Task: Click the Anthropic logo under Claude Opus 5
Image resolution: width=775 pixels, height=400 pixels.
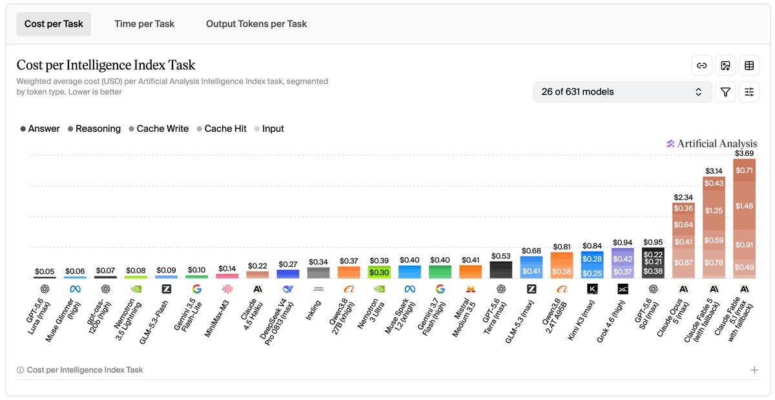Action: (x=683, y=289)
